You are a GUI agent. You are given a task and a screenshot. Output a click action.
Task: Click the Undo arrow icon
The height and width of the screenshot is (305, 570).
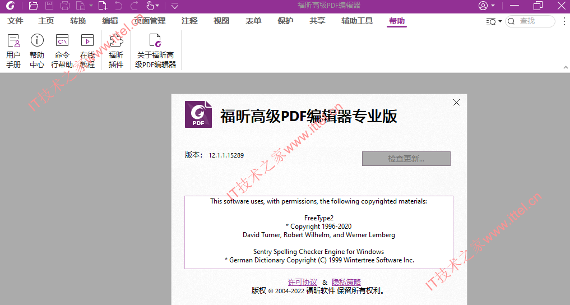[x=118, y=6]
